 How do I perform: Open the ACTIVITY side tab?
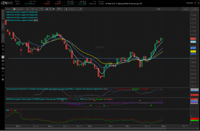pyautogui.click(x=3, y=38)
